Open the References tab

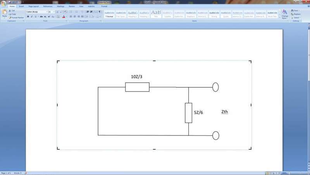pyautogui.click(x=48, y=7)
